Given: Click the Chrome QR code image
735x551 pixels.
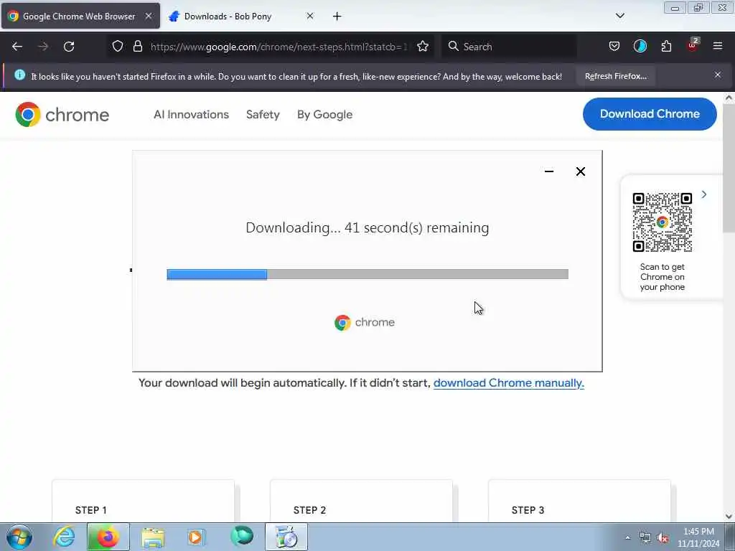Looking at the screenshot, I should [662, 222].
